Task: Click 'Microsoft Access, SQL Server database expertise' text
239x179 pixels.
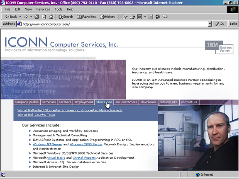Action: [x=69, y=162]
